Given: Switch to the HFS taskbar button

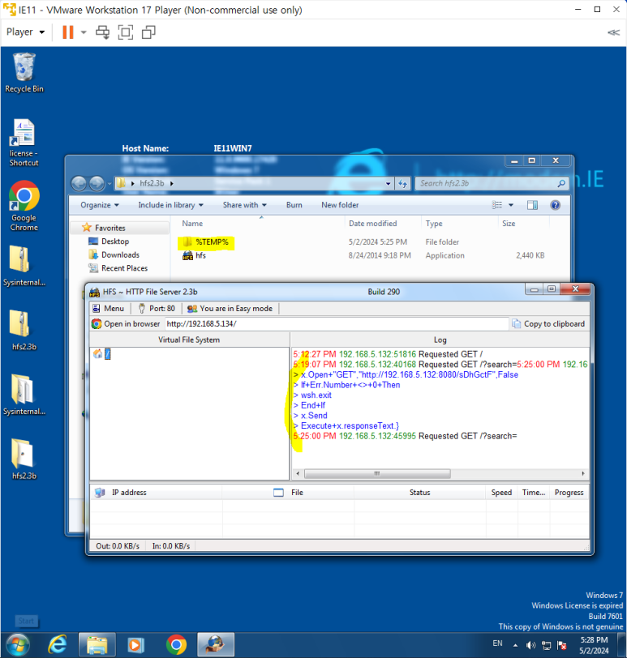Looking at the screenshot, I should (x=216, y=644).
